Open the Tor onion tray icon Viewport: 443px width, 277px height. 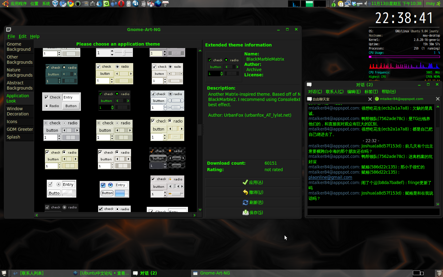click(333, 4)
